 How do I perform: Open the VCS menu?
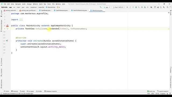point(53,4)
